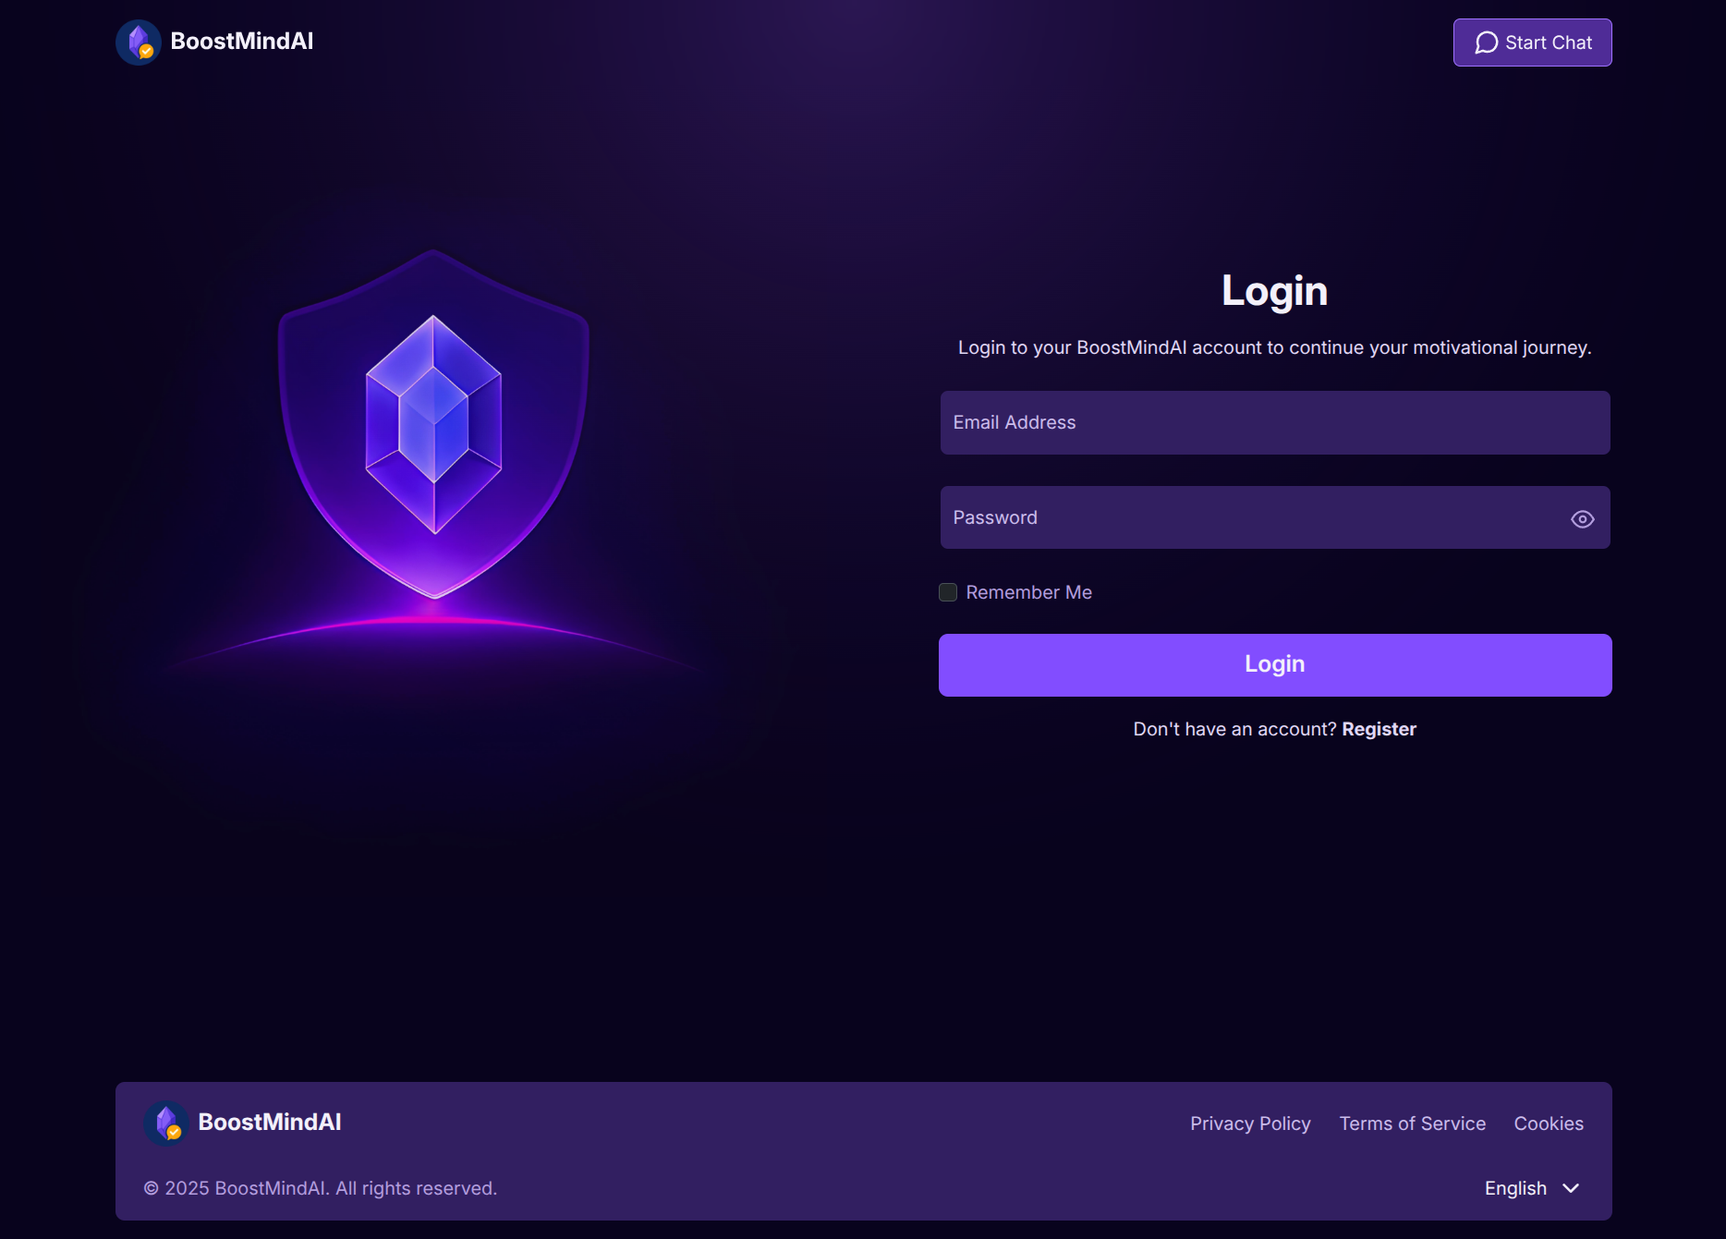Click the "Don't have an account?" text
Viewport: 1726px width, 1239px height.
tap(1234, 729)
